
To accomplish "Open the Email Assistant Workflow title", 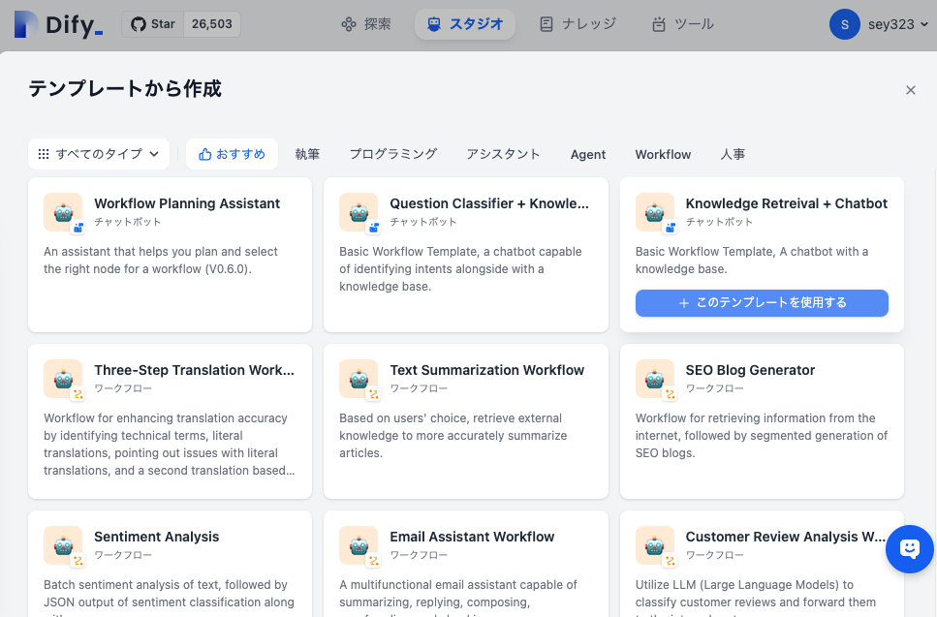I will [x=472, y=537].
